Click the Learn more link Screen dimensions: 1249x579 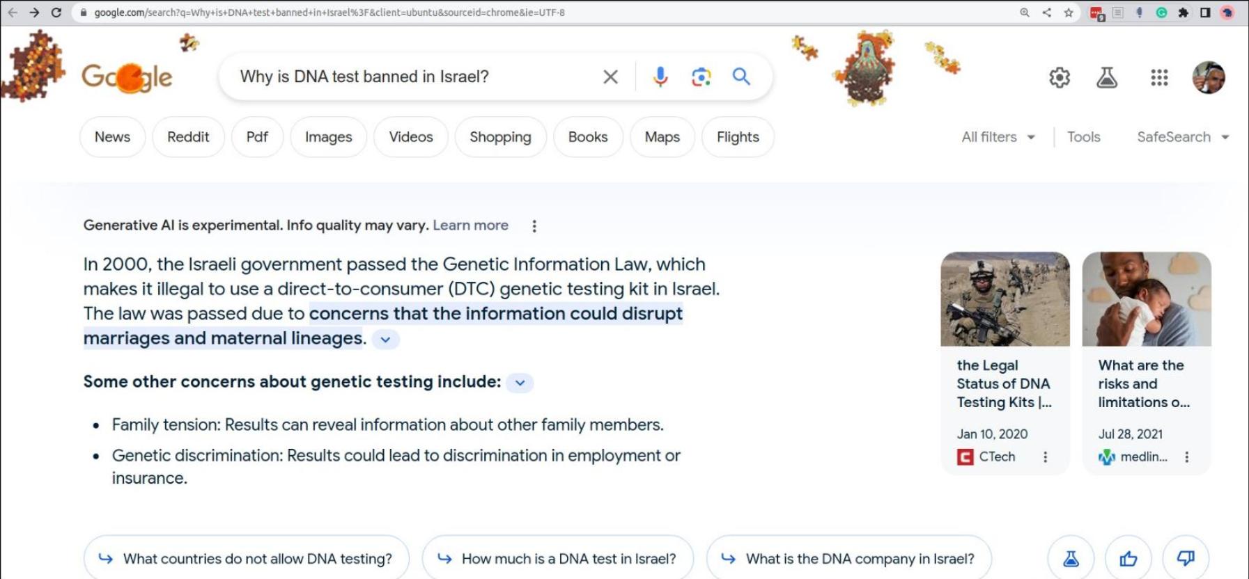tap(470, 225)
